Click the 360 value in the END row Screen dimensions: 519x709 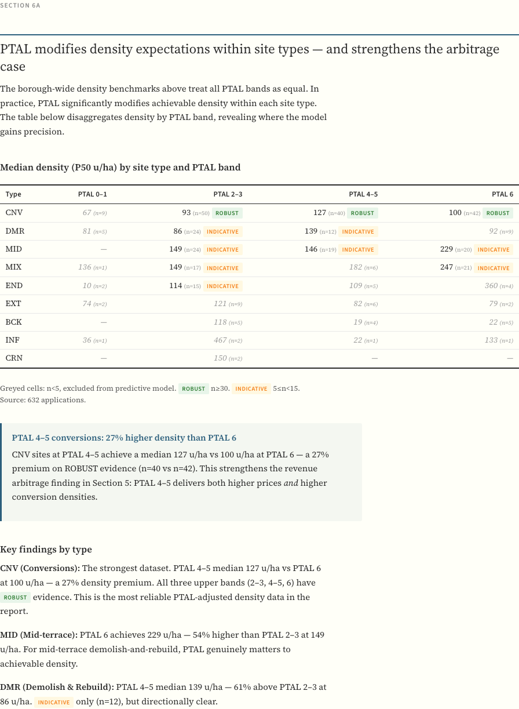click(x=491, y=286)
